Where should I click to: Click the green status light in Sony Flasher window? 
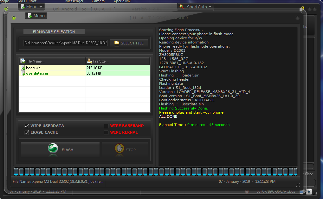pyautogui.click(x=14, y=18)
